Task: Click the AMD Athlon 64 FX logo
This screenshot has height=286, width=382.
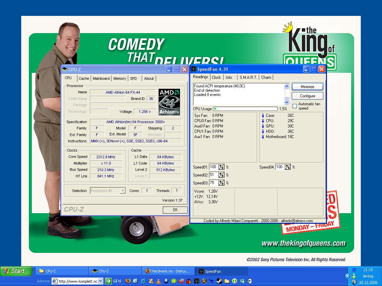Action: pyautogui.click(x=169, y=102)
